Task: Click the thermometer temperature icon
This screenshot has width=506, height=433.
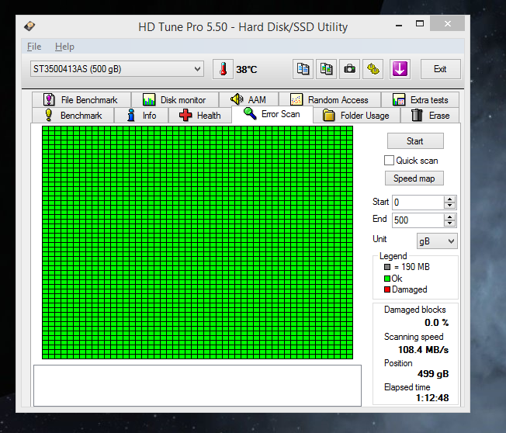Action: pyautogui.click(x=223, y=69)
